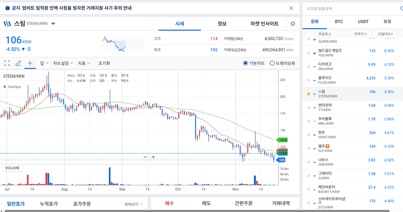This screenshot has width=403, height=212.
Task: Open the STEEM/KRW market selector dropdown
Action: click(x=53, y=24)
